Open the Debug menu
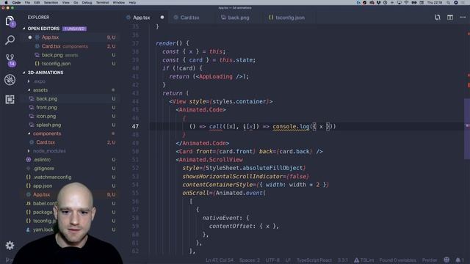This screenshot has width=470, height=264. coord(87,2)
